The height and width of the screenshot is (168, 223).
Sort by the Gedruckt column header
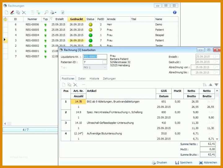tap(77, 19)
